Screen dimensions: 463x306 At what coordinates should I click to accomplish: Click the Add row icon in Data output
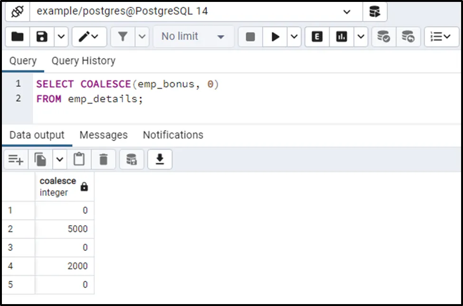[16, 160]
